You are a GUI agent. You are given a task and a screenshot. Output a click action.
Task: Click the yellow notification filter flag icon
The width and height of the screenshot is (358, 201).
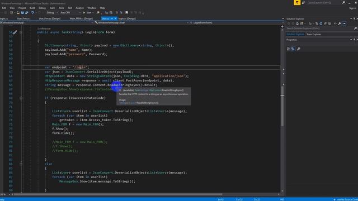297,2
